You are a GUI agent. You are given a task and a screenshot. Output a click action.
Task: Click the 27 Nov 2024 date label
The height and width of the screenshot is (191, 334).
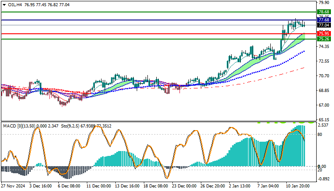[x=13, y=186]
